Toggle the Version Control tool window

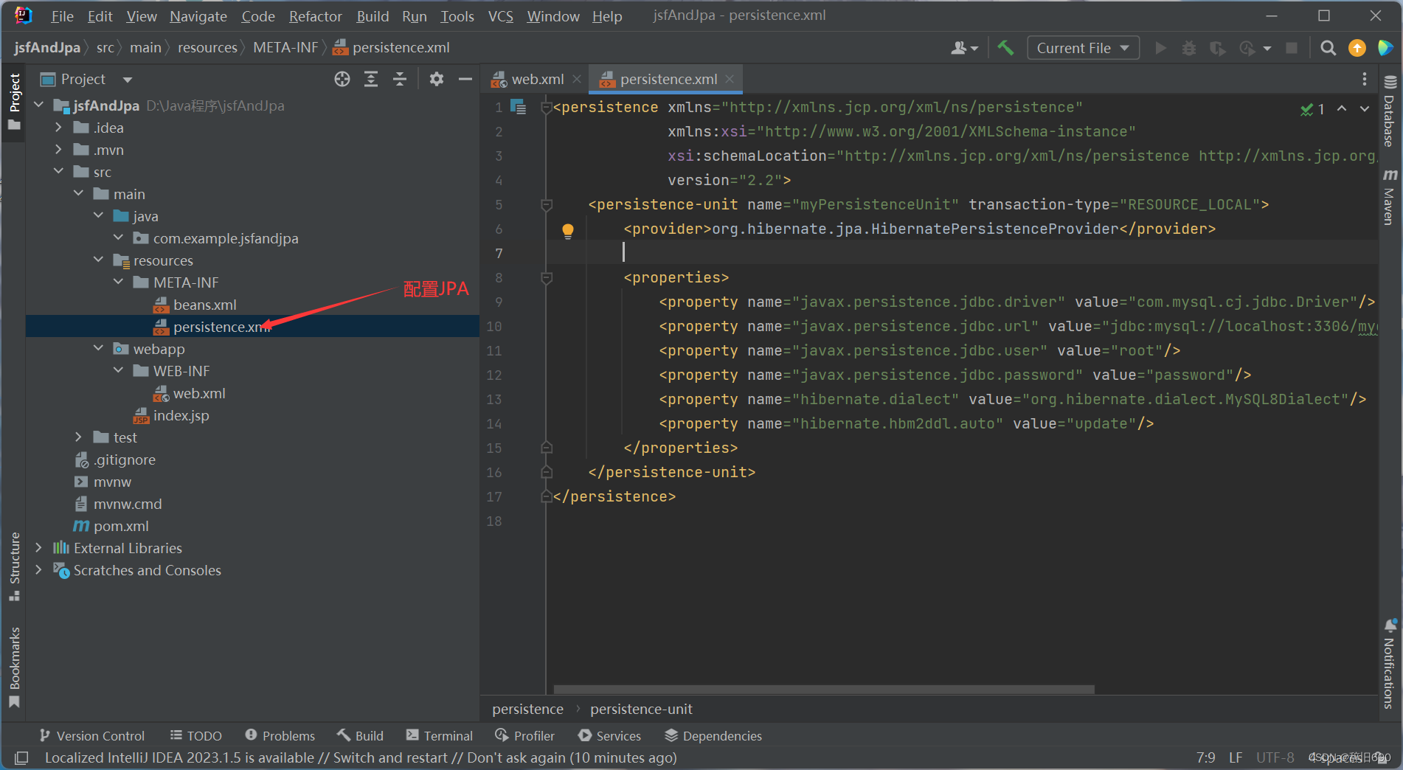coord(91,735)
